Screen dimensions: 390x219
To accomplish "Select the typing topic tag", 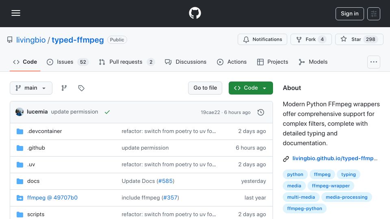I will point(349,174).
